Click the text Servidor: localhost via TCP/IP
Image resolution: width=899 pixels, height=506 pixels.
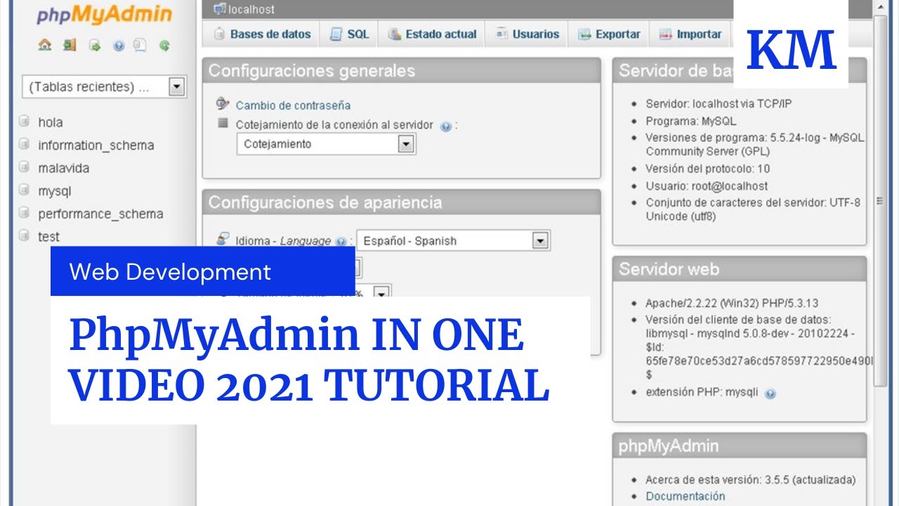[718, 103]
